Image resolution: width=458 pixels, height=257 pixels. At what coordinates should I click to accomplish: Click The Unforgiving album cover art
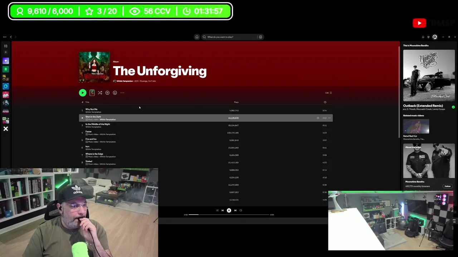tap(94, 67)
